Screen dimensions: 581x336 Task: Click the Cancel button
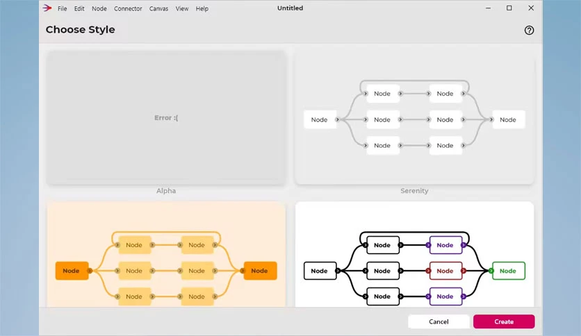point(439,321)
